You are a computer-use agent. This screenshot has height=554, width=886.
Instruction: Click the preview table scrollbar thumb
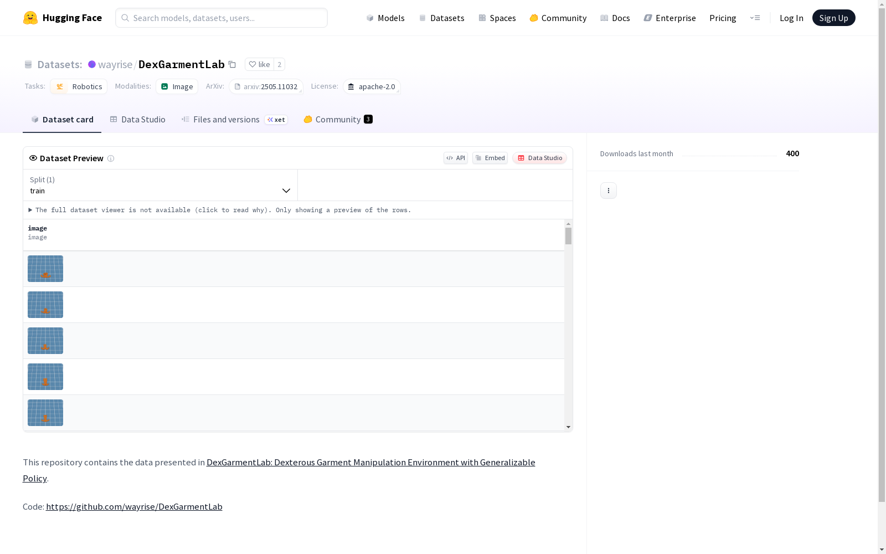click(568, 236)
